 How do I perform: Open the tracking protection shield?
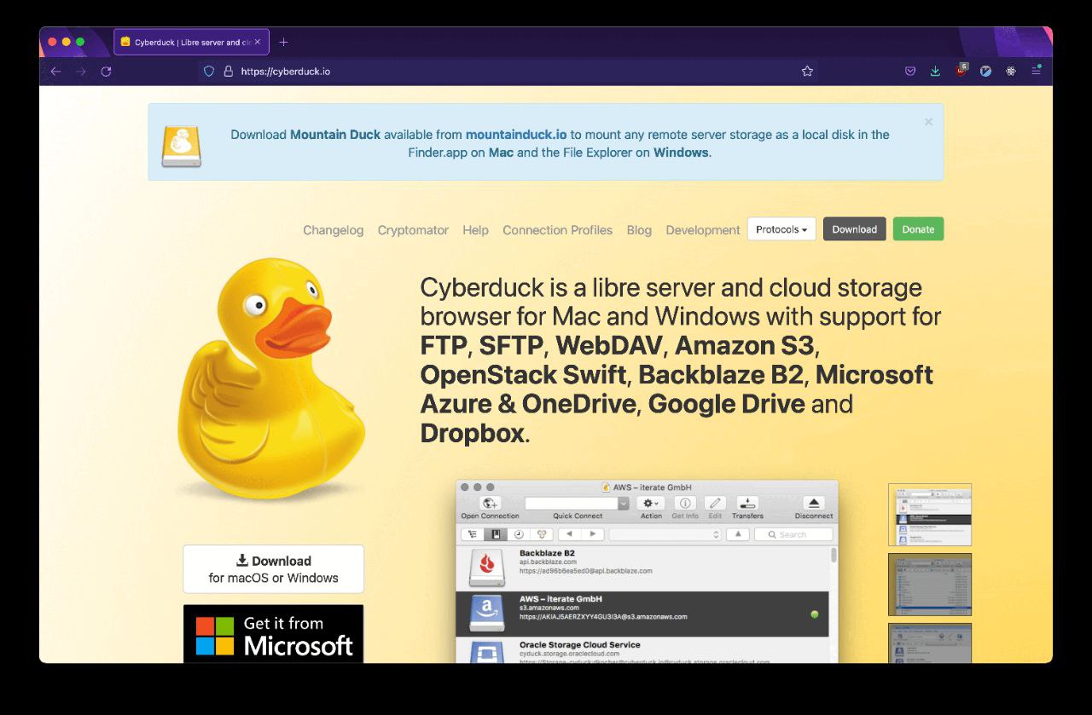tap(209, 72)
